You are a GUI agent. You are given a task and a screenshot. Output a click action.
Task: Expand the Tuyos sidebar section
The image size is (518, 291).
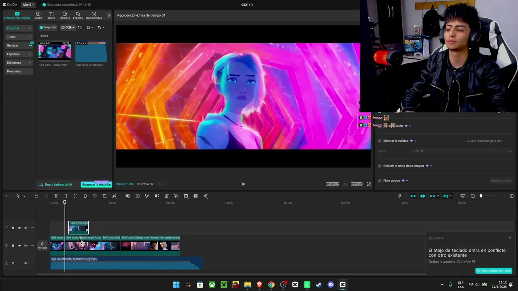pos(19,37)
